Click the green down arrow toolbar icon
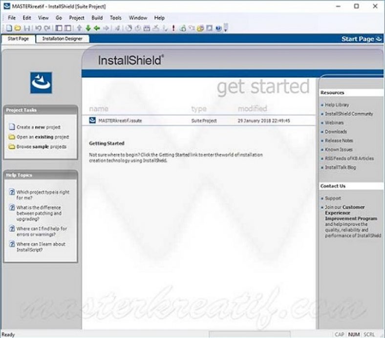This screenshot has height=338, width=385. [x=88, y=28]
